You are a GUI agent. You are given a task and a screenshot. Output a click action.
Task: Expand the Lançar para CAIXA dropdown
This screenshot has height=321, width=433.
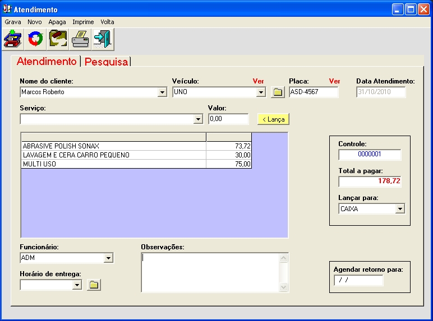click(400, 209)
